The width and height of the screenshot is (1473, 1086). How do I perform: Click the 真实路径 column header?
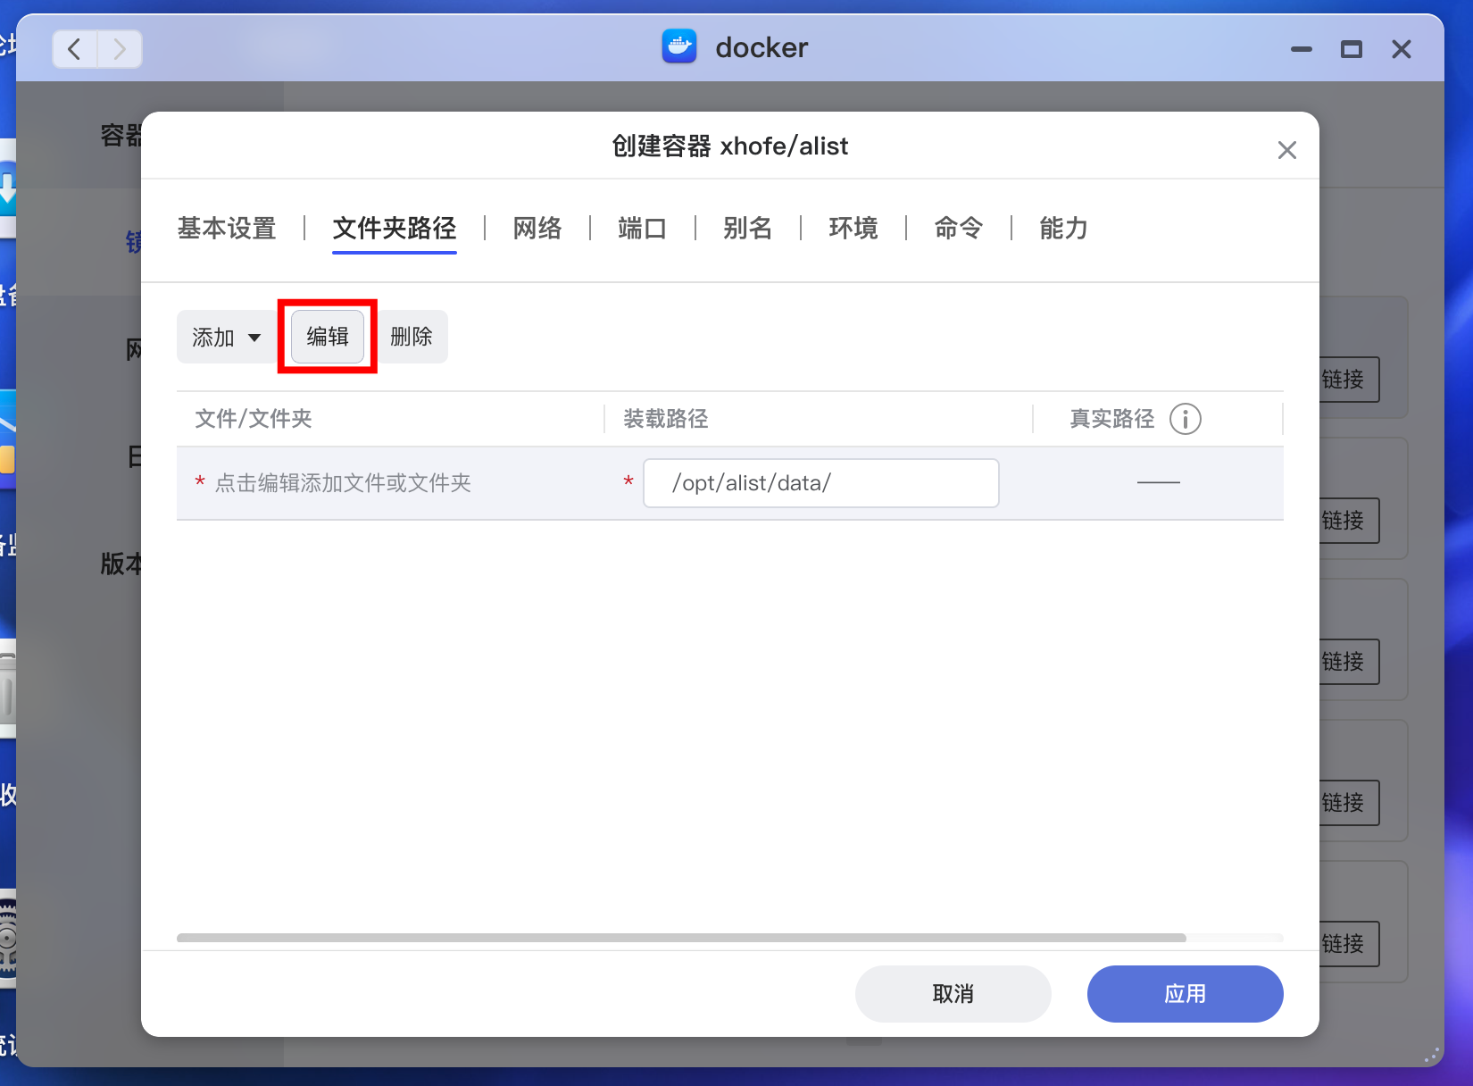pos(1112,419)
